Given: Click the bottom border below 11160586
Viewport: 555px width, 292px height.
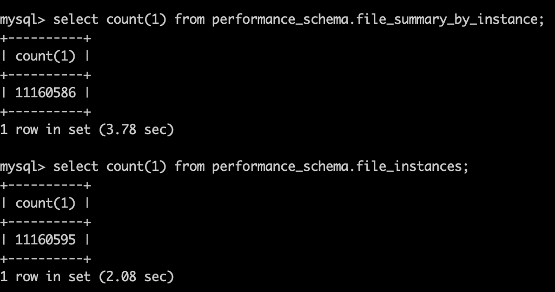Looking at the screenshot, I should 45,111.
